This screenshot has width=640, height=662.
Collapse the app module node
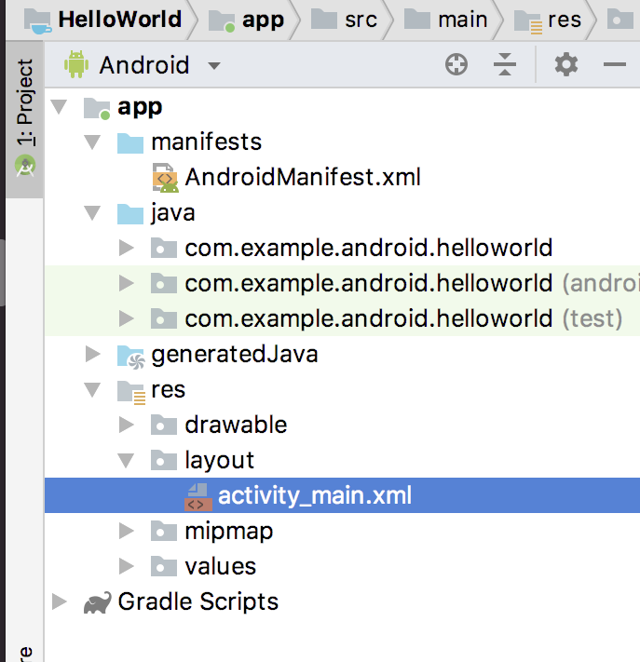(59, 107)
